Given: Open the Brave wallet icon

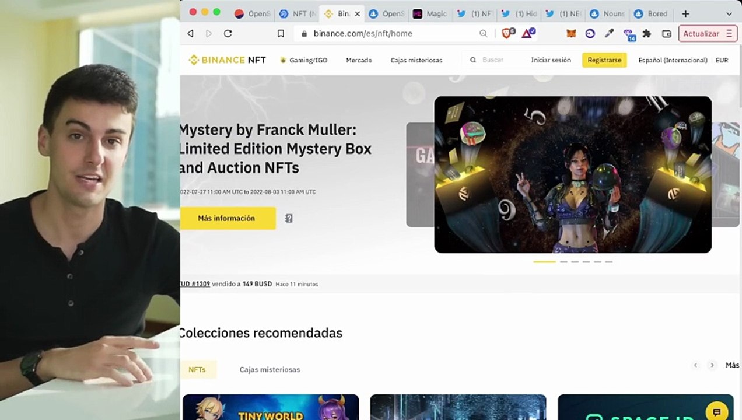Looking at the screenshot, I should (667, 34).
